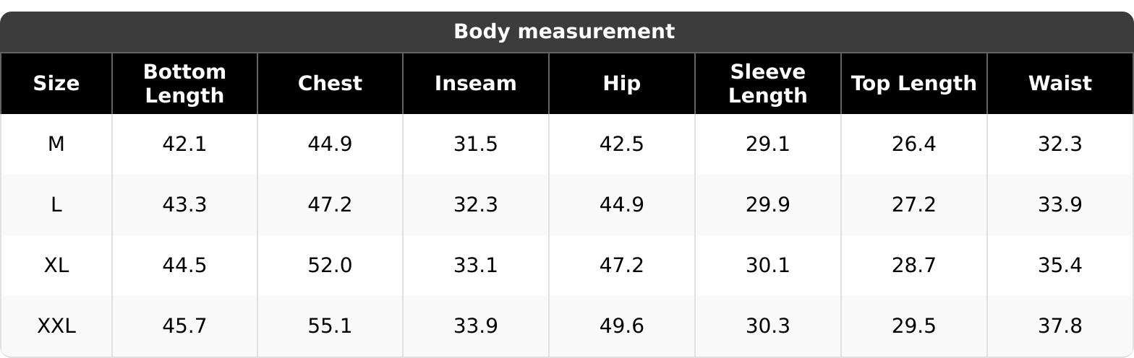1134x358 pixels.
Task: Select the 28.7 Top Length cell
Action: point(913,266)
